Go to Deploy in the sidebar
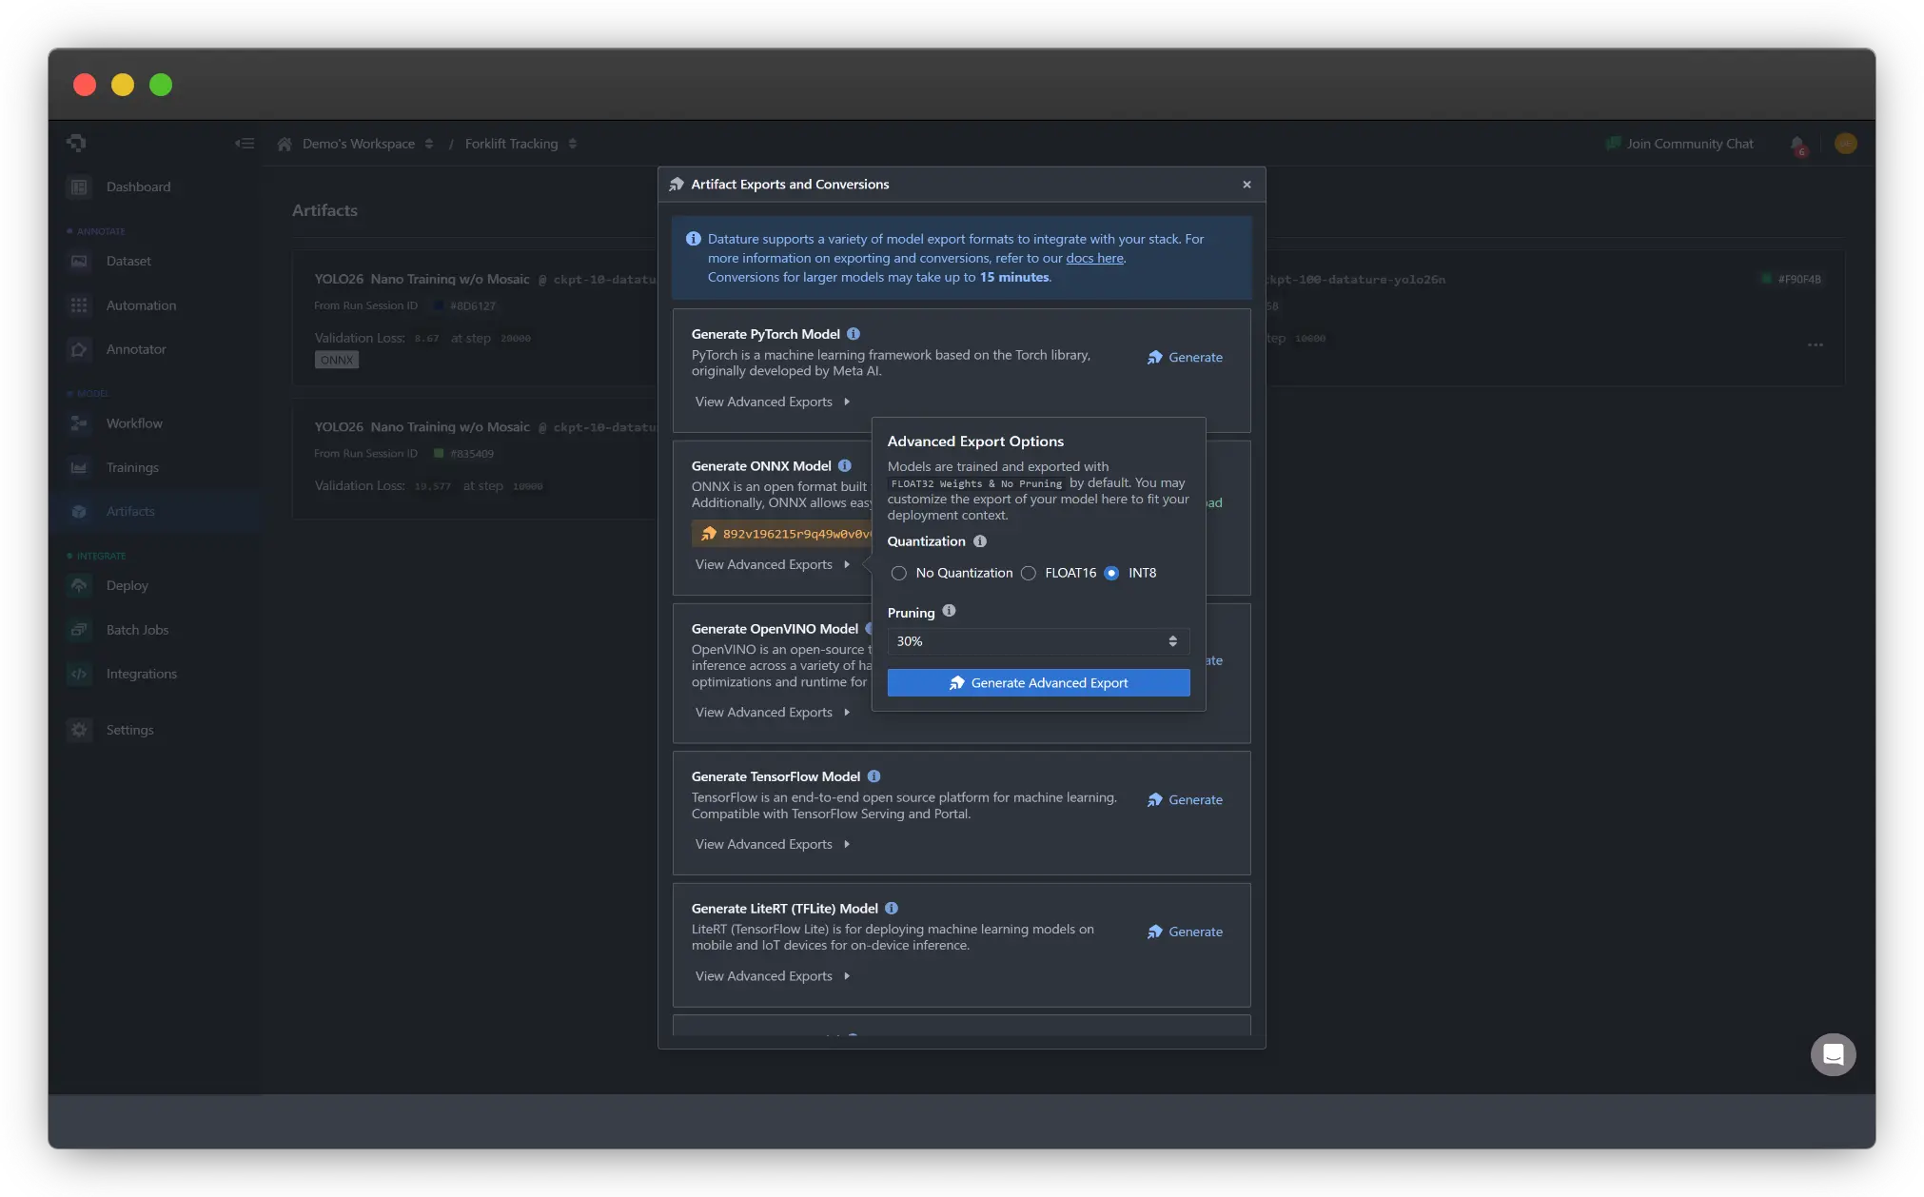The width and height of the screenshot is (1924, 1197). coord(127,585)
